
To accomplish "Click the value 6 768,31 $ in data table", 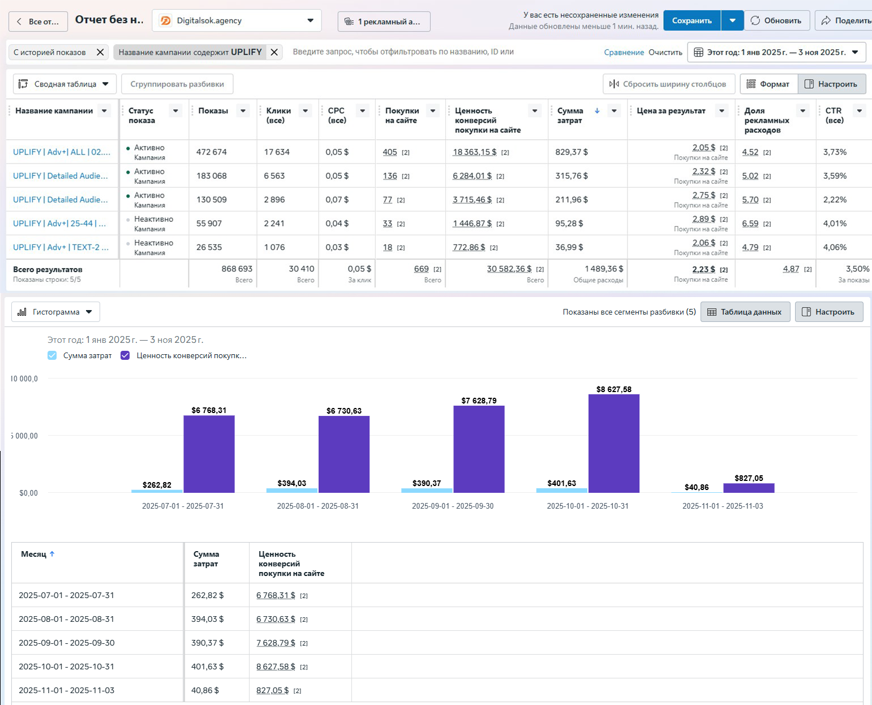I will 276,595.
